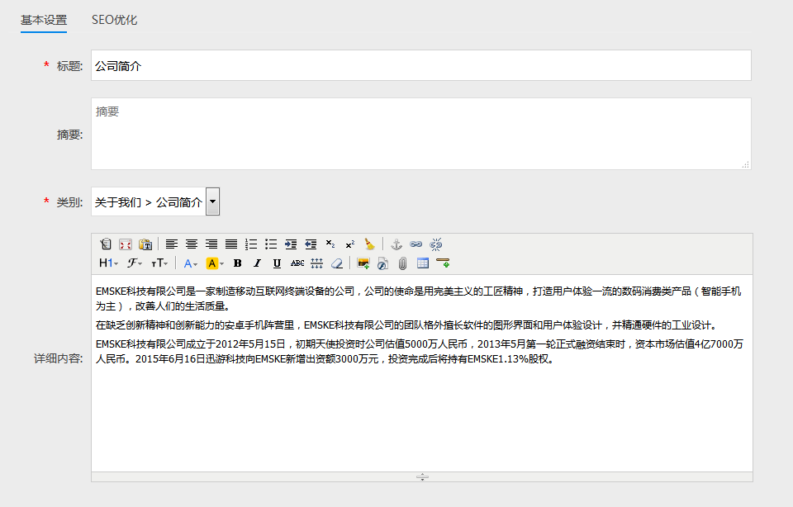Select the 基本设置 tab
Viewport: 793px width, 507px height.
click(x=44, y=20)
